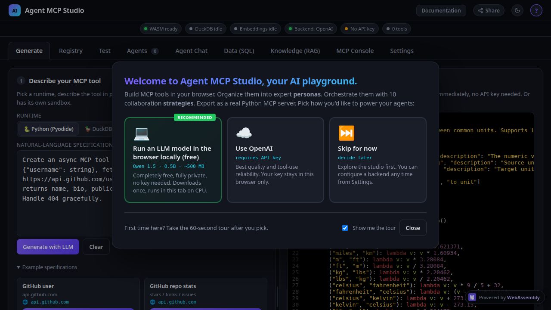Click the WebAssembly badge icon
The height and width of the screenshot is (310, 551).
472,297
